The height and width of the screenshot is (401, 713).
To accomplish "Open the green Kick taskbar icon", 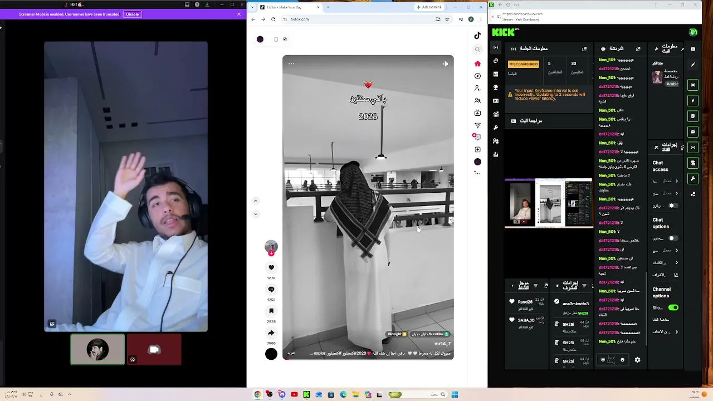I will [x=306, y=394].
